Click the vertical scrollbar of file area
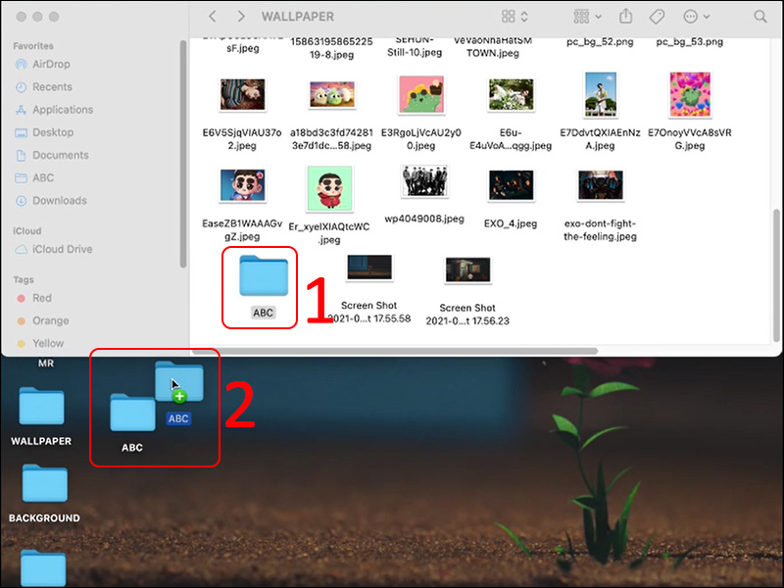The height and width of the screenshot is (588, 784). pyautogui.click(x=776, y=275)
